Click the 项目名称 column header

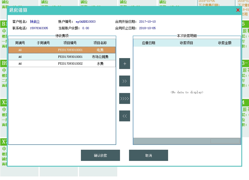(100, 43)
